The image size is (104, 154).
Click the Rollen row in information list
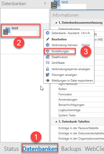point(81,89)
